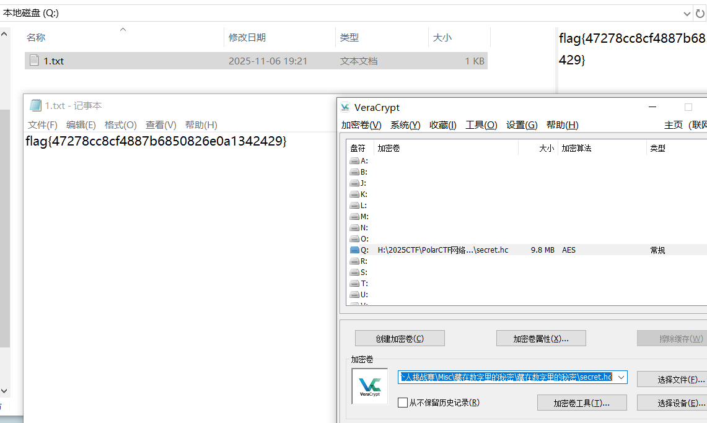Click 加密卷工具(T)... button
The image size is (707, 423).
click(582, 403)
